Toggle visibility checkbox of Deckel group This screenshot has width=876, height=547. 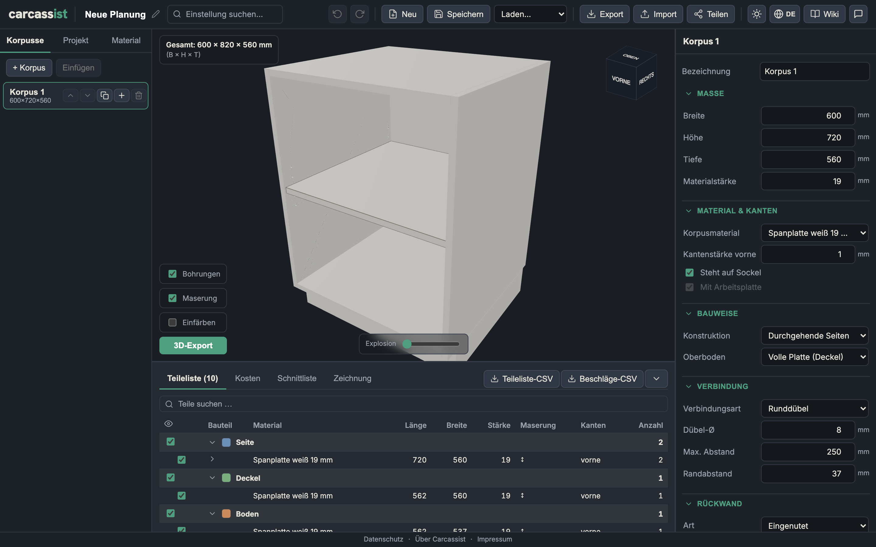171,477
